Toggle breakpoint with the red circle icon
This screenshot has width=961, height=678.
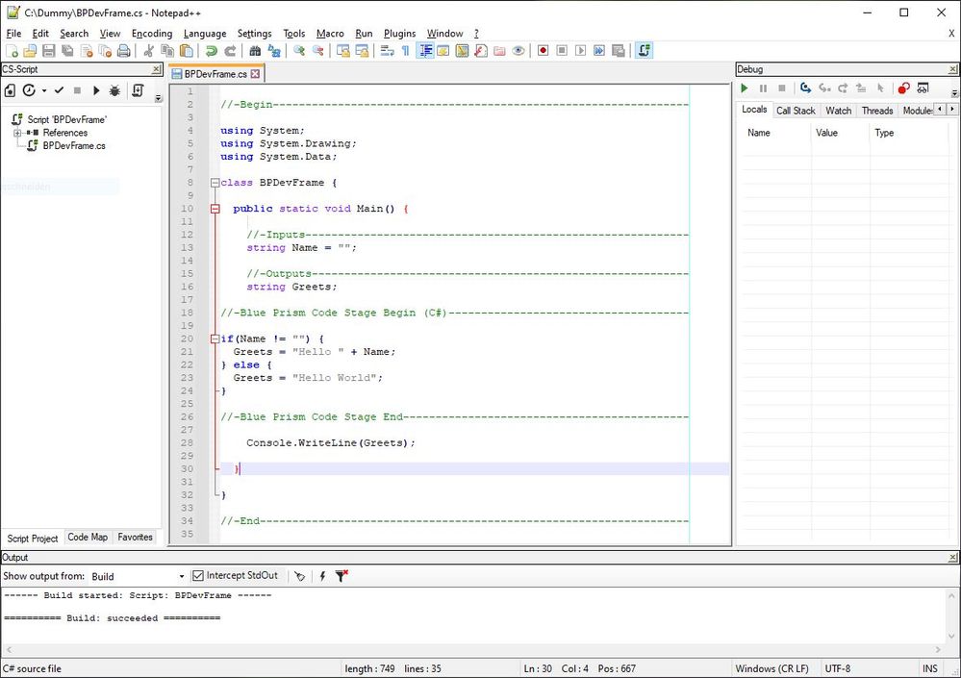(903, 88)
